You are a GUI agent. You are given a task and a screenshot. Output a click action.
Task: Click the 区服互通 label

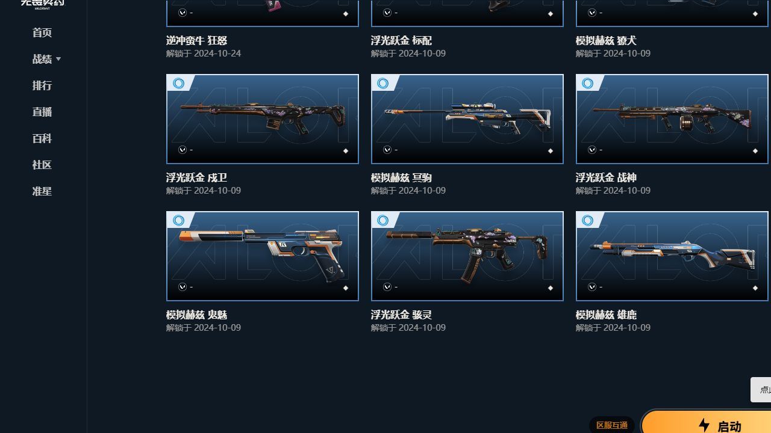click(612, 425)
